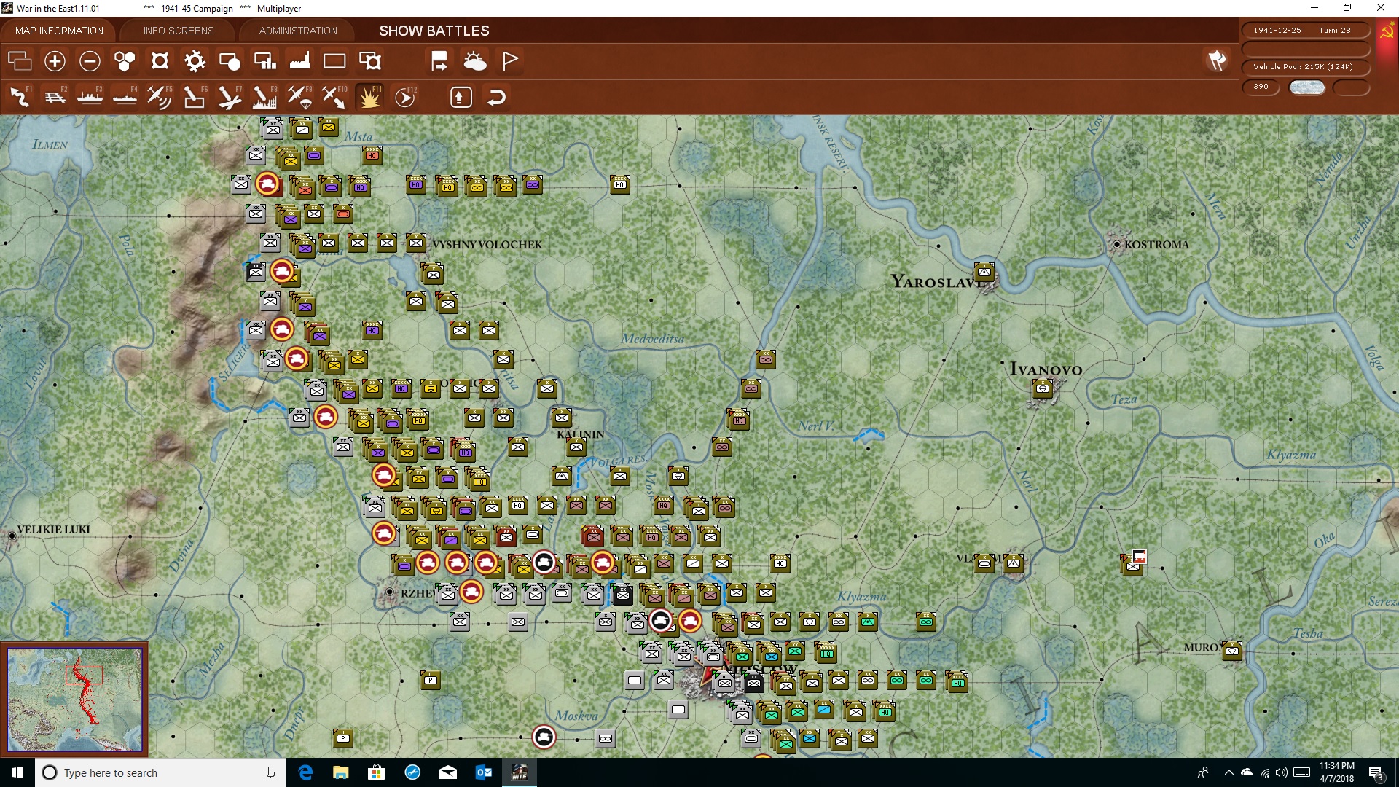This screenshot has height=787, width=1399.
Task: Select Bomb Unit mode (F6) icon
Action: [x=195, y=97]
